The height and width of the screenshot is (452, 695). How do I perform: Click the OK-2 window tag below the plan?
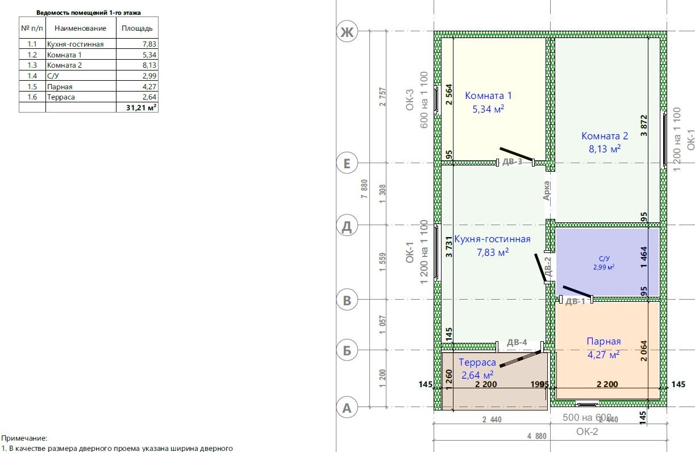click(x=587, y=432)
